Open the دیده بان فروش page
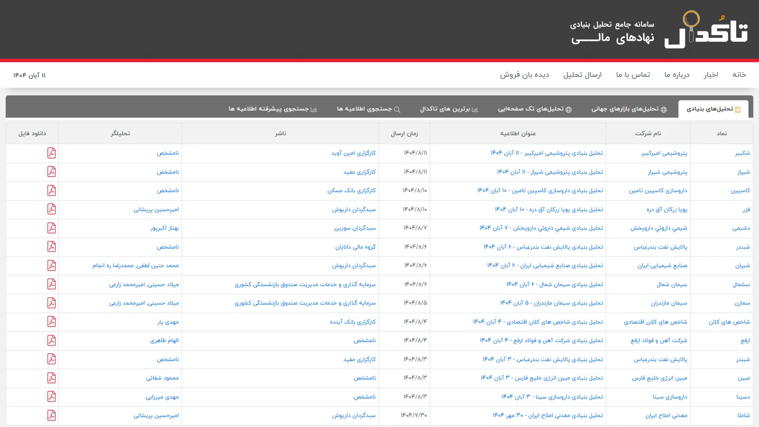Image resolution: width=759 pixels, height=427 pixels. click(524, 75)
